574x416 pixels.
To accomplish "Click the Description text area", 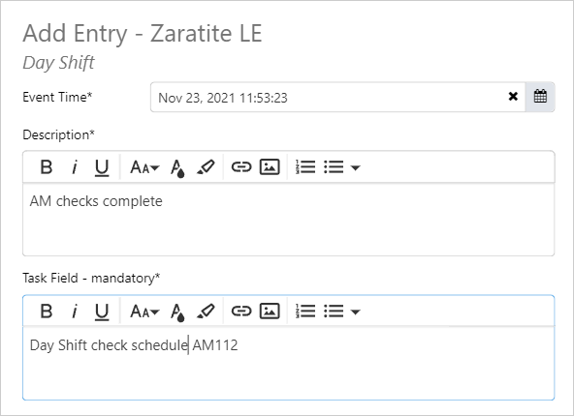I will (289, 220).
